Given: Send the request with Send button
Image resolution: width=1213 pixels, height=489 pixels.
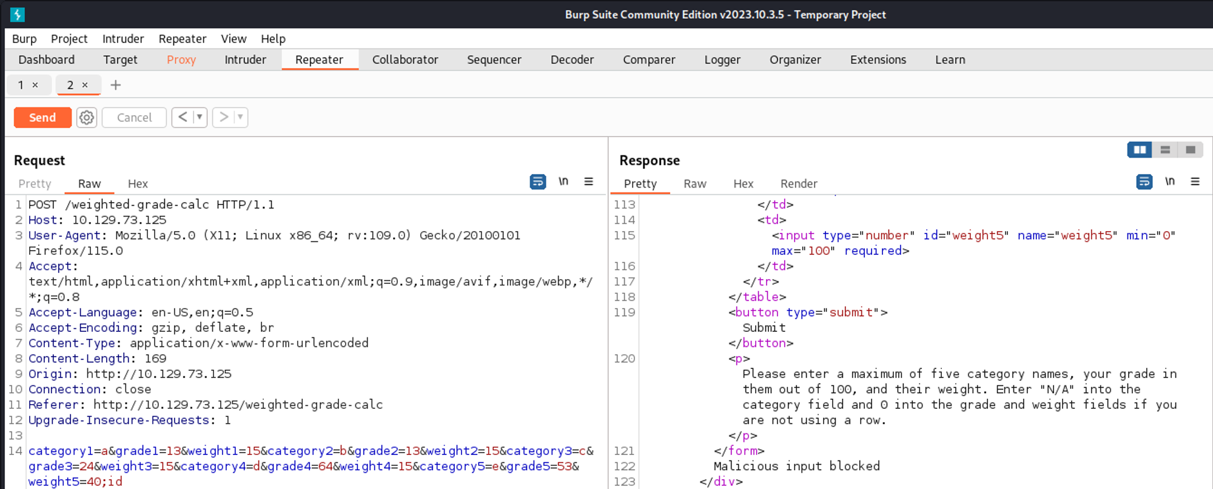Looking at the screenshot, I should (x=42, y=117).
